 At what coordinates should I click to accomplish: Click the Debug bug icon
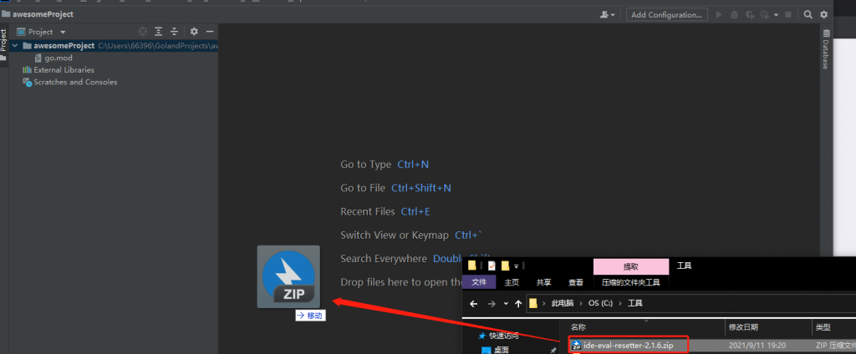tap(734, 15)
